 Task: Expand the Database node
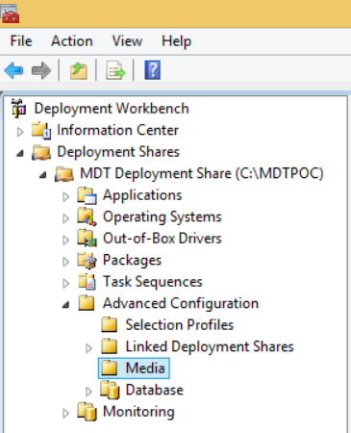tap(88, 392)
